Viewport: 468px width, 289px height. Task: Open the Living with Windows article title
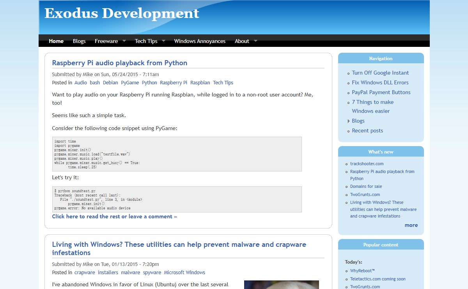click(x=179, y=248)
